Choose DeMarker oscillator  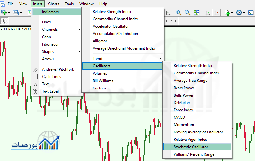coord(197,103)
